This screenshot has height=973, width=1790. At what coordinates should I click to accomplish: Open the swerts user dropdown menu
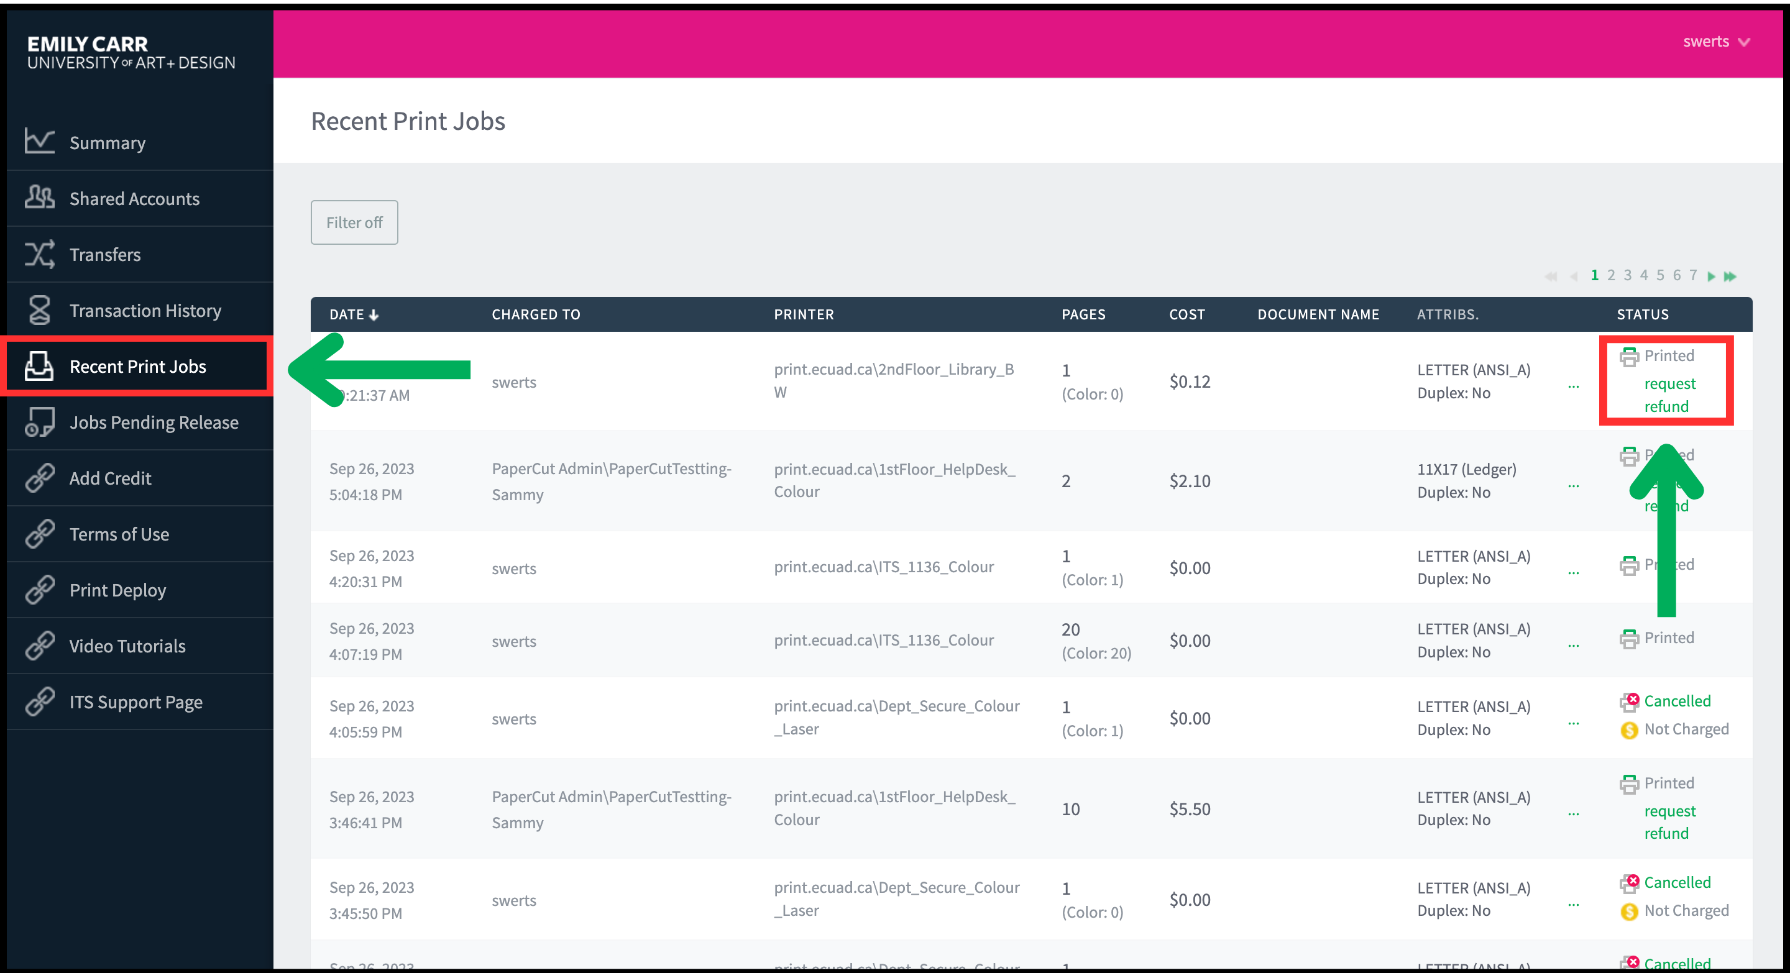1715,42
